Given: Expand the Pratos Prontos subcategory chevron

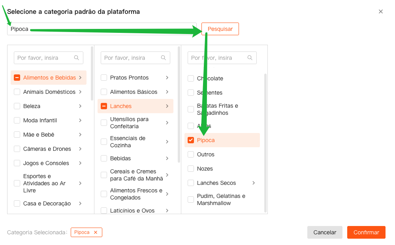Looking at the screenshot, I should point(167,78).
